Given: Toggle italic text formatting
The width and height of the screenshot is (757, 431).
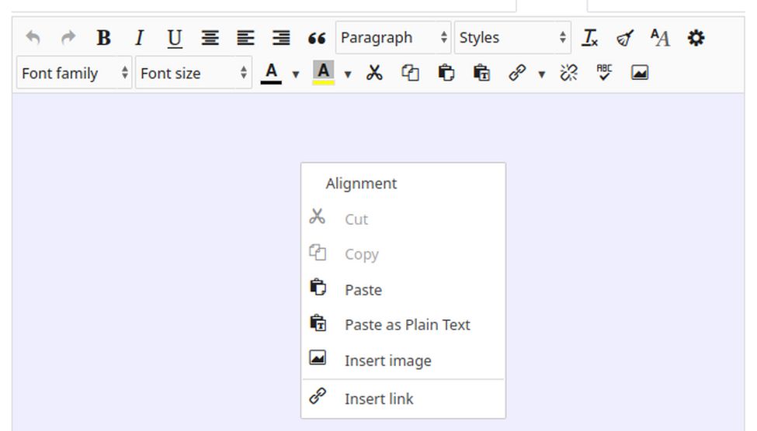Looking at the screenshot, I should click(139, 38).
